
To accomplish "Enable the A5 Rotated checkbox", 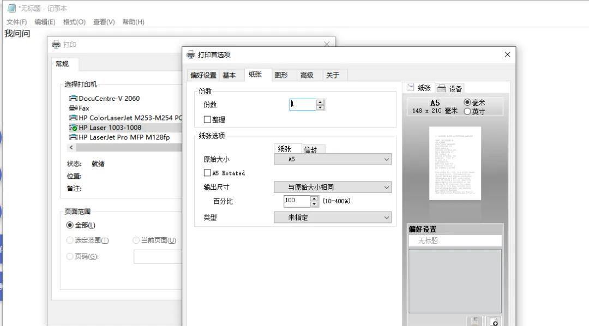I will 207,173.
